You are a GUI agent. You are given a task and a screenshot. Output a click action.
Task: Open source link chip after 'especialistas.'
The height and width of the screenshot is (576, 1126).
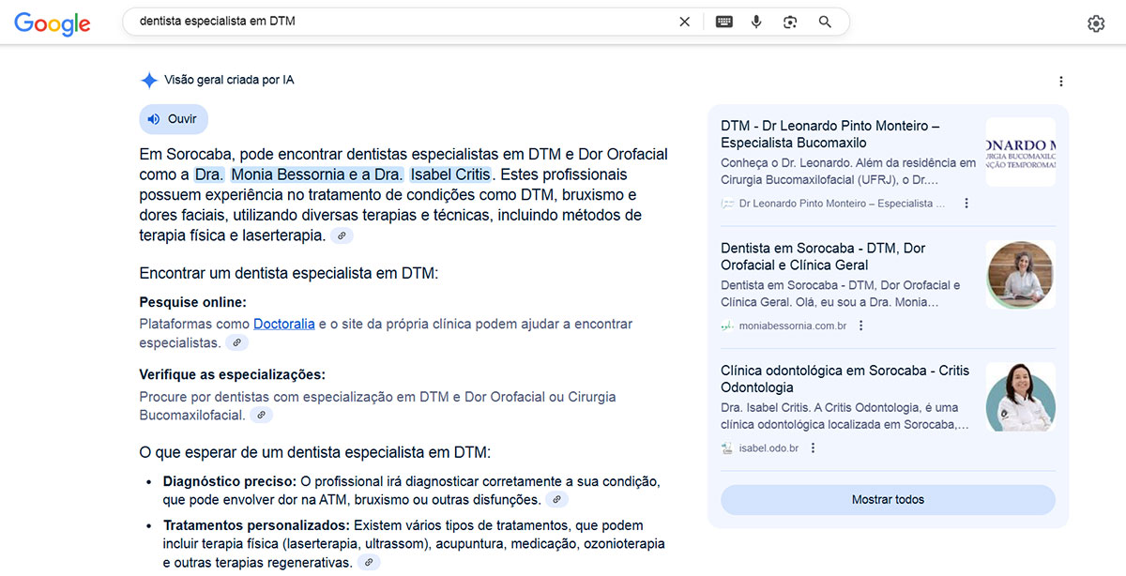[x=237, y=343]
